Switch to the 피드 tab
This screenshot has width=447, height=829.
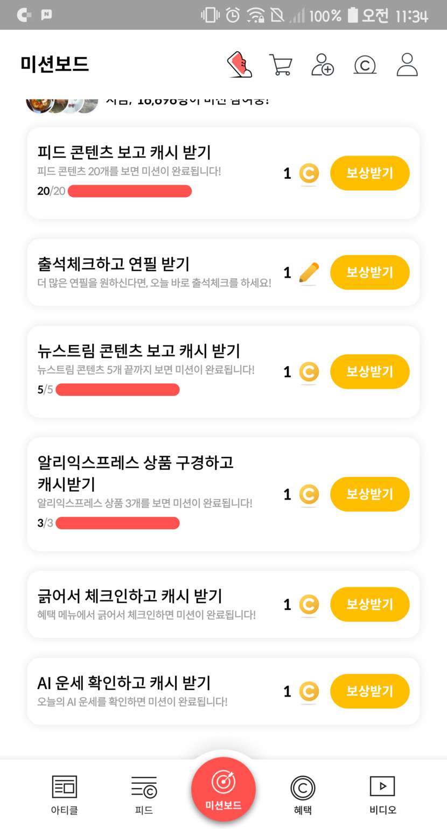(x=144, y=795)
